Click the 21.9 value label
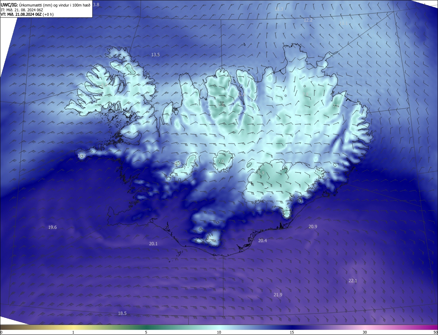The image size is (438, 335). (x=278, y=295)
